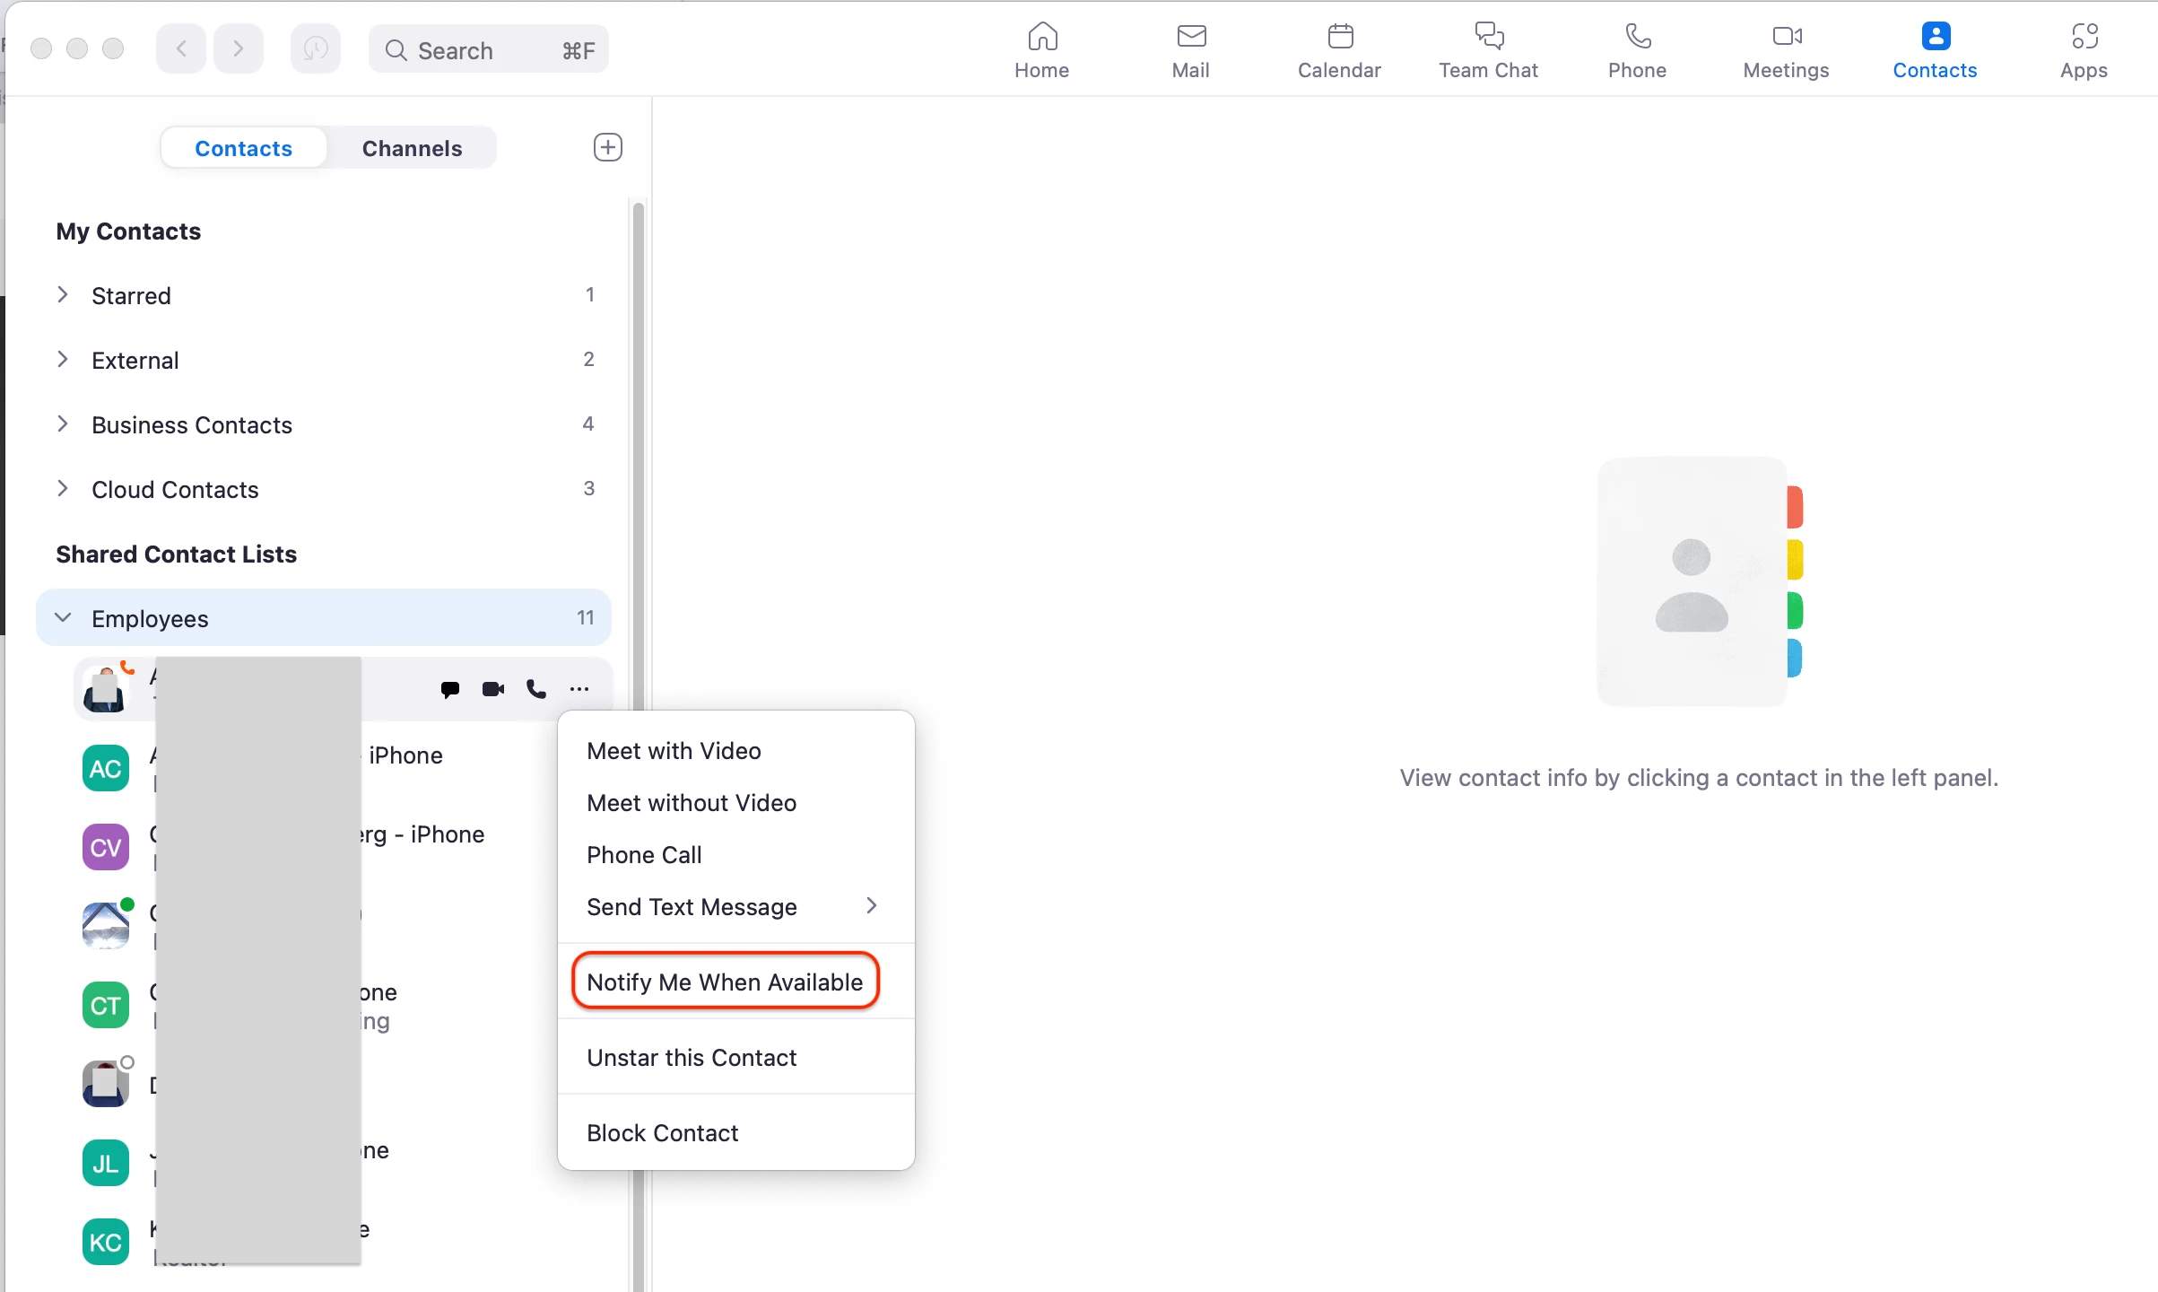Click the history clock button near search

click(x=315, y=48)
